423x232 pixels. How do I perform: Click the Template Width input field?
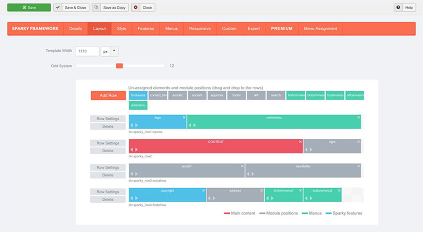[87, 51]
